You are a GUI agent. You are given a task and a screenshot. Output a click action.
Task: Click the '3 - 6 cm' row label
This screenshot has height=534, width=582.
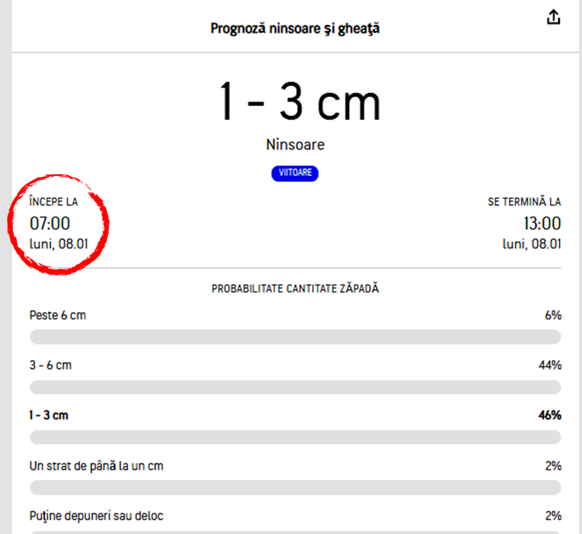coord(51,365)
